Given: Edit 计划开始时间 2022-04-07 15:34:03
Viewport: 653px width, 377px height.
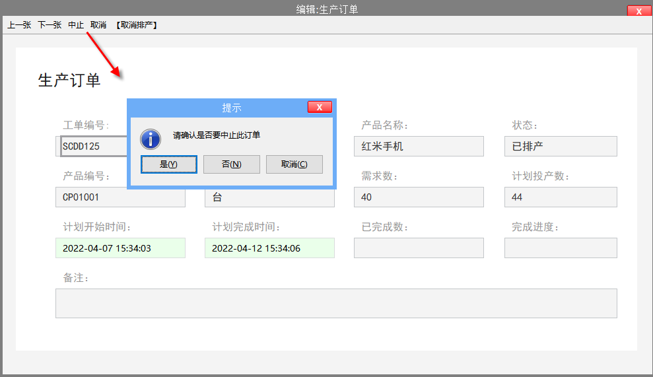Looking at the screenshot, I should click(x=120, y=248).
